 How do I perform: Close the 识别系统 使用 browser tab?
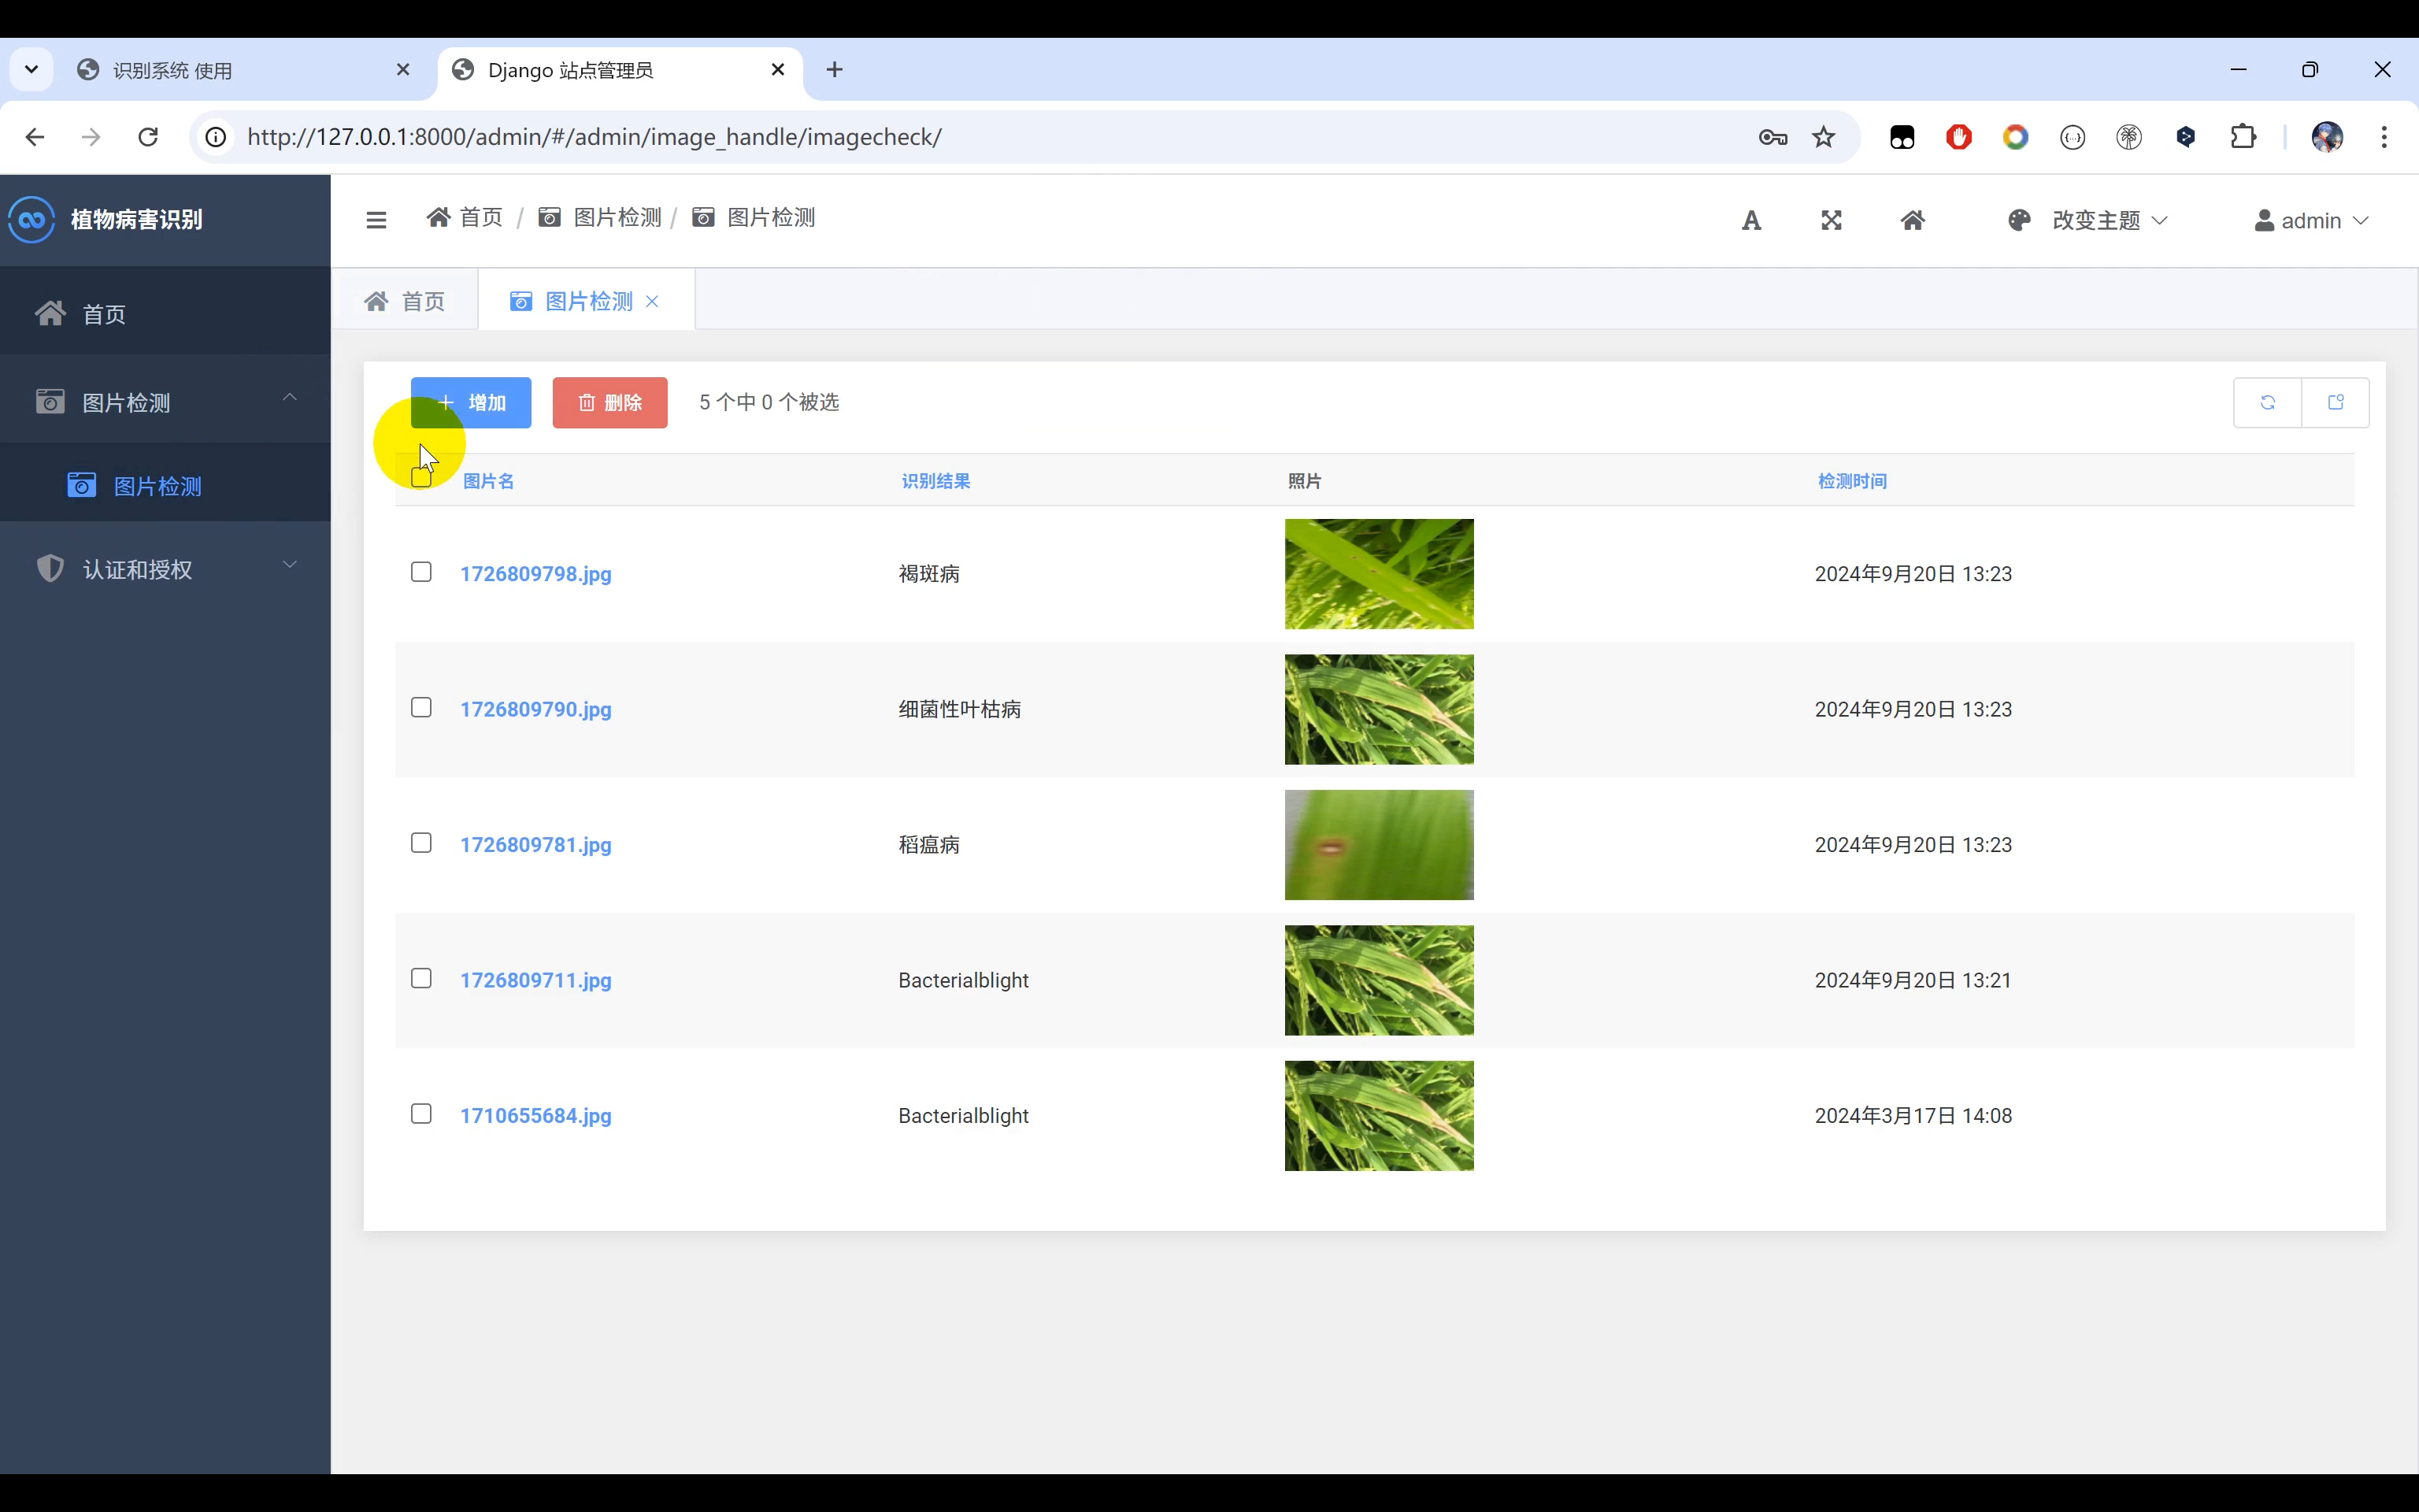(403, 70)
